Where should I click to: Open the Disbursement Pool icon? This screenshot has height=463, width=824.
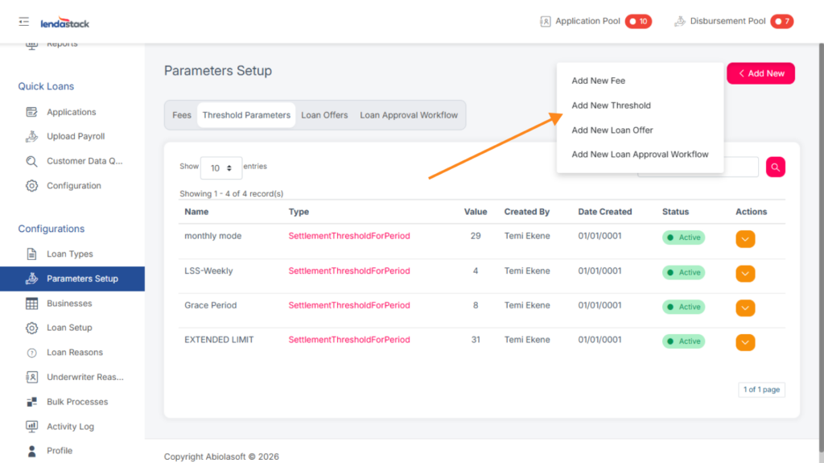(x=680, y=22)
